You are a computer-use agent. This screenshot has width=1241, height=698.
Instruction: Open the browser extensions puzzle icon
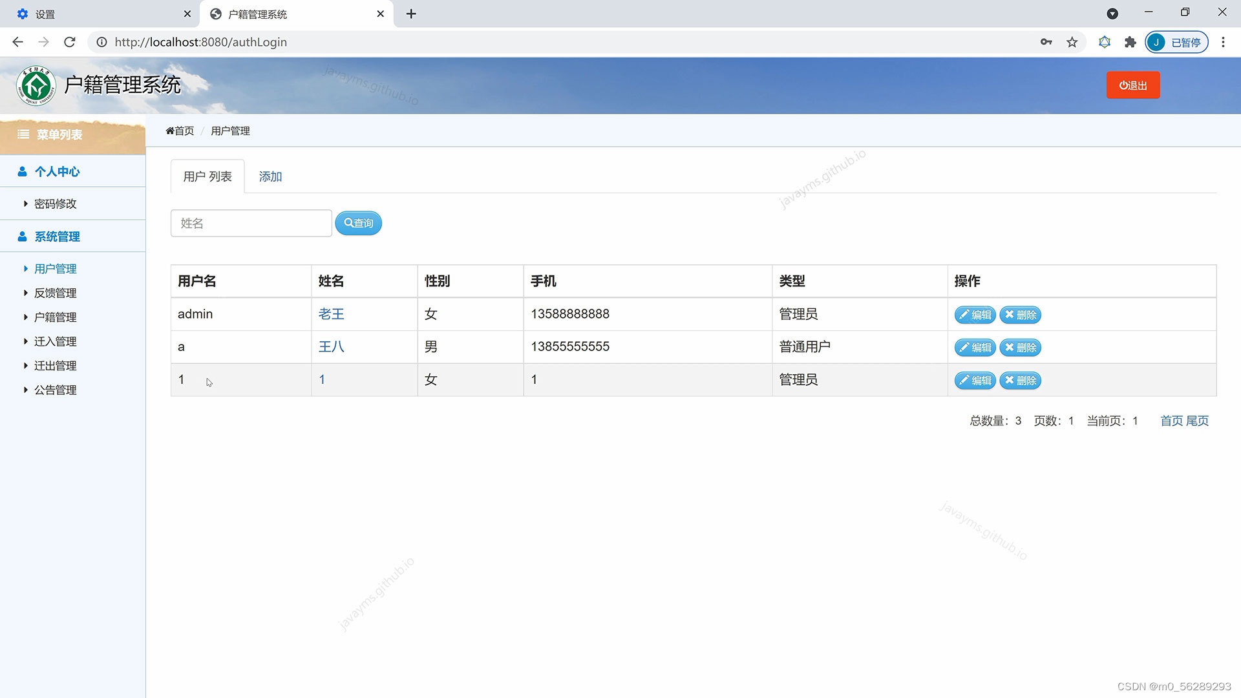(1130, 43)
